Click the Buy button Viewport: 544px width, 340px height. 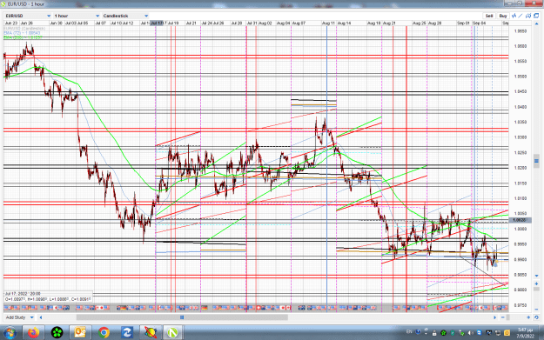click(x=503, y=16)
